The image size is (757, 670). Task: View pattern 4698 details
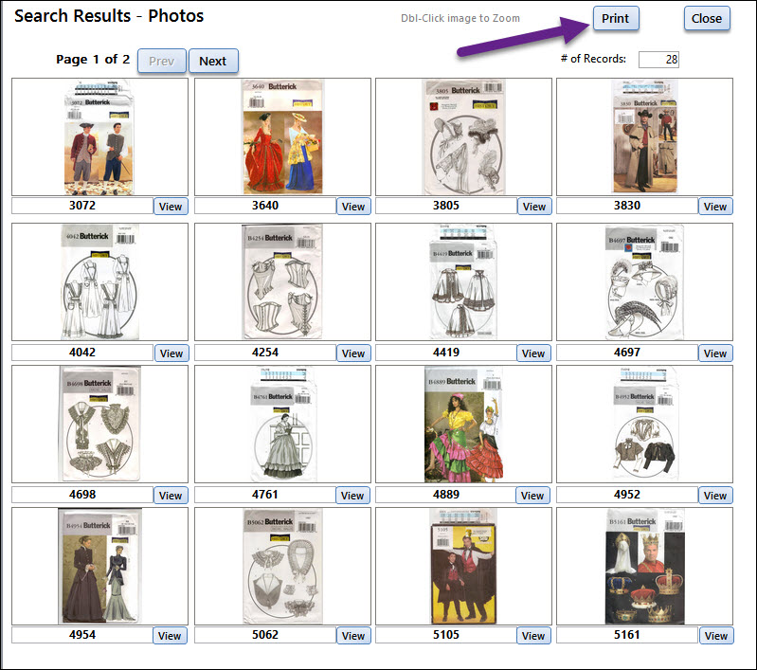[x=171, y=495]
